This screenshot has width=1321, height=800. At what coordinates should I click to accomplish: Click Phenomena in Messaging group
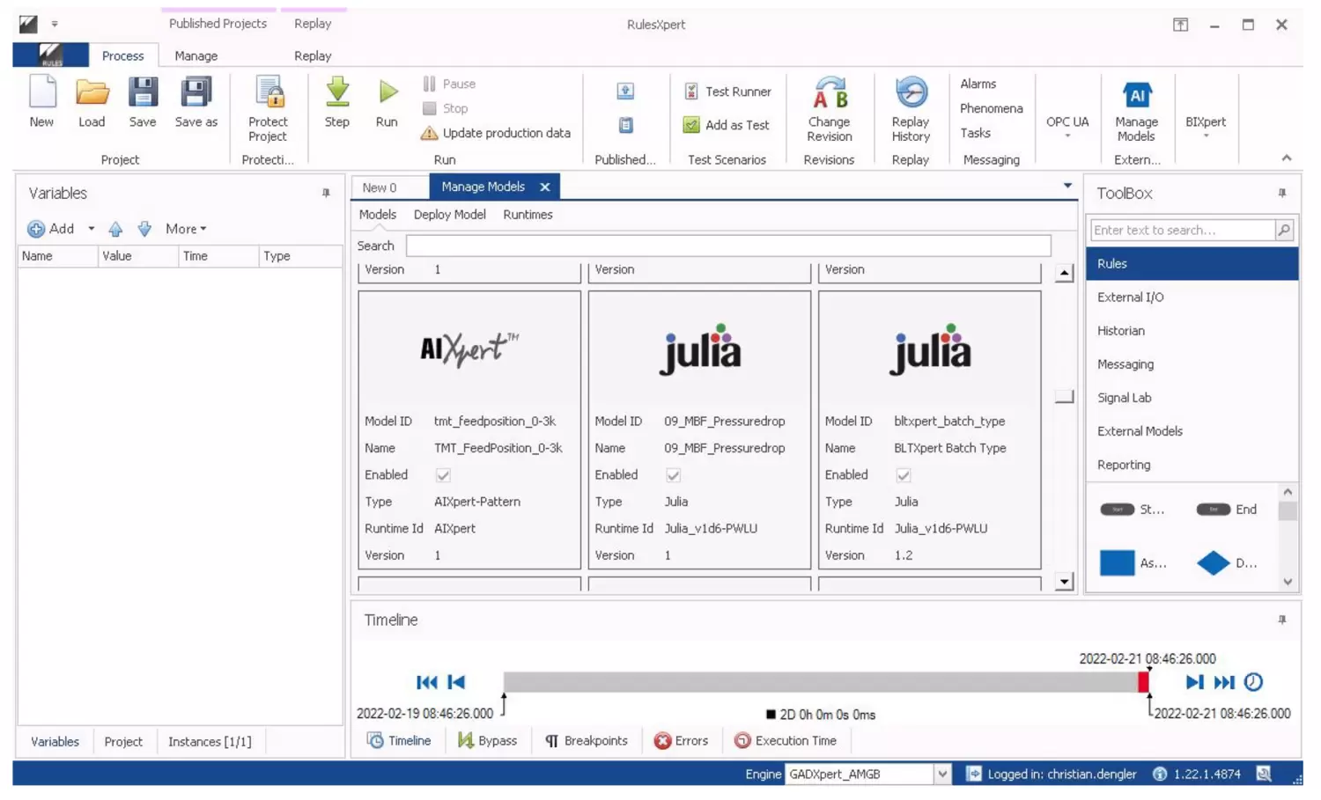pos(991,108)
